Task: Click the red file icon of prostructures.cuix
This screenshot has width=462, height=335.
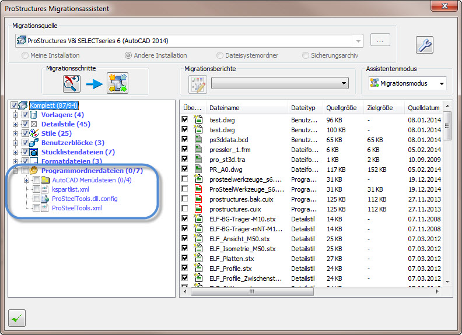Action: [198, 209]
